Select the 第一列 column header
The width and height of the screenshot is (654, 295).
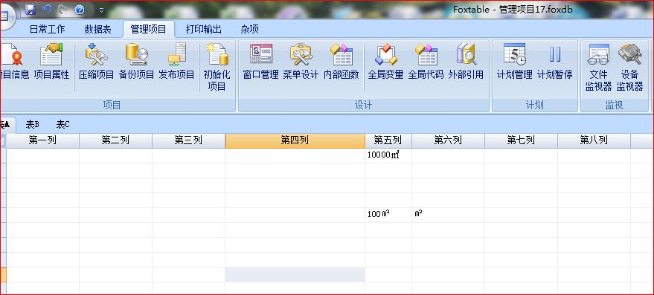click(x=42, y=140)
